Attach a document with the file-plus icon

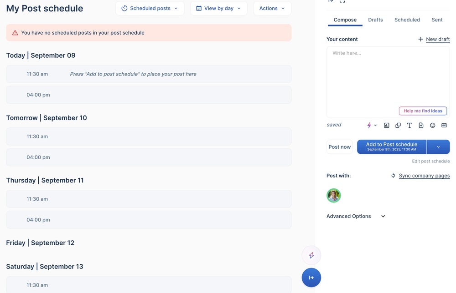pyautogui.click(x=421, y=125)
